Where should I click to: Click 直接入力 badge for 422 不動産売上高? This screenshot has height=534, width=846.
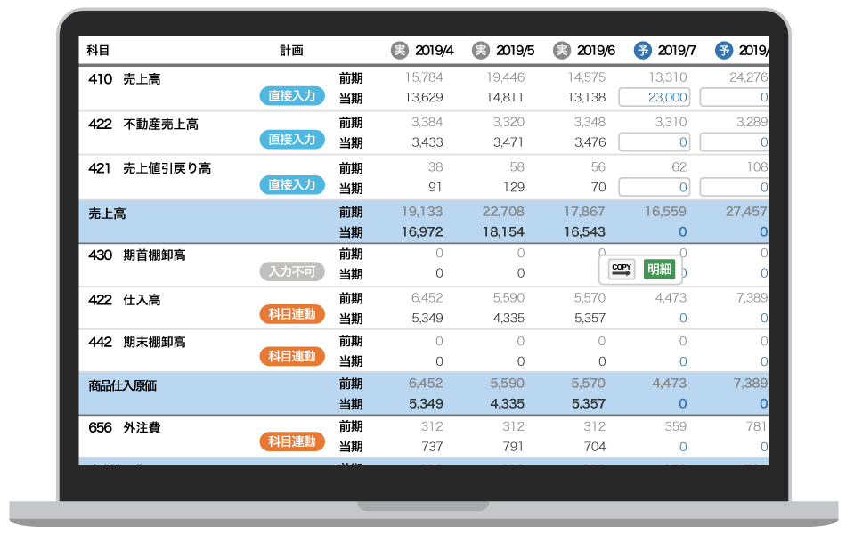(292, 140)
